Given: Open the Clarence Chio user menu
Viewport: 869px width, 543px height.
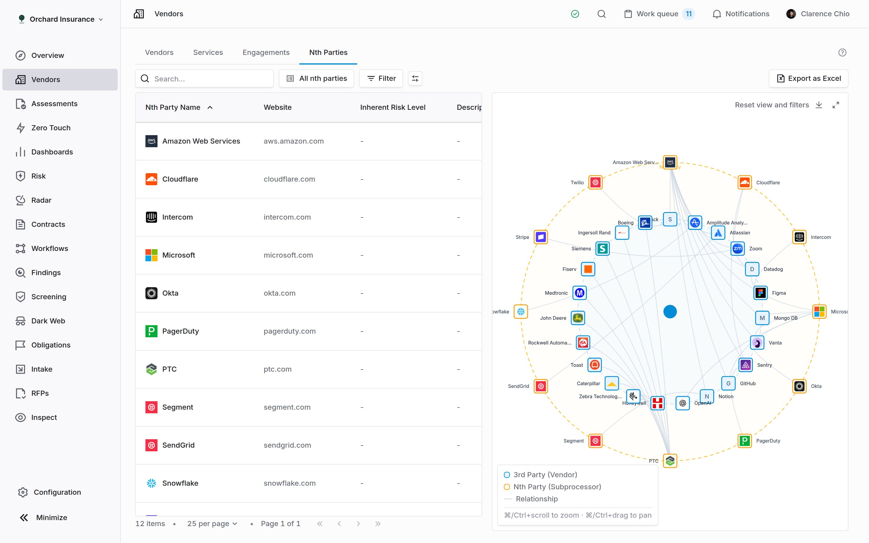Looking at the screenshot, I should click(817, 14).
